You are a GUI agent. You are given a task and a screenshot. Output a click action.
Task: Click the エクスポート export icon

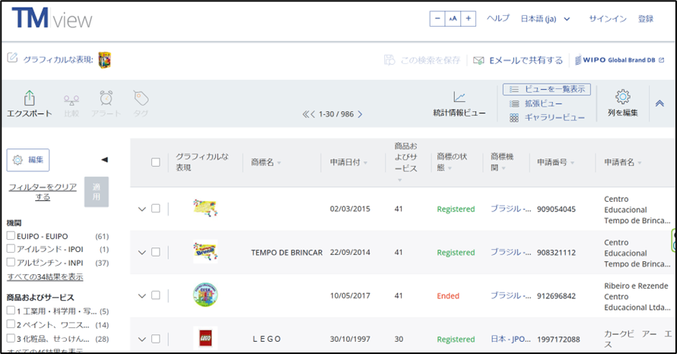[30, 97]
